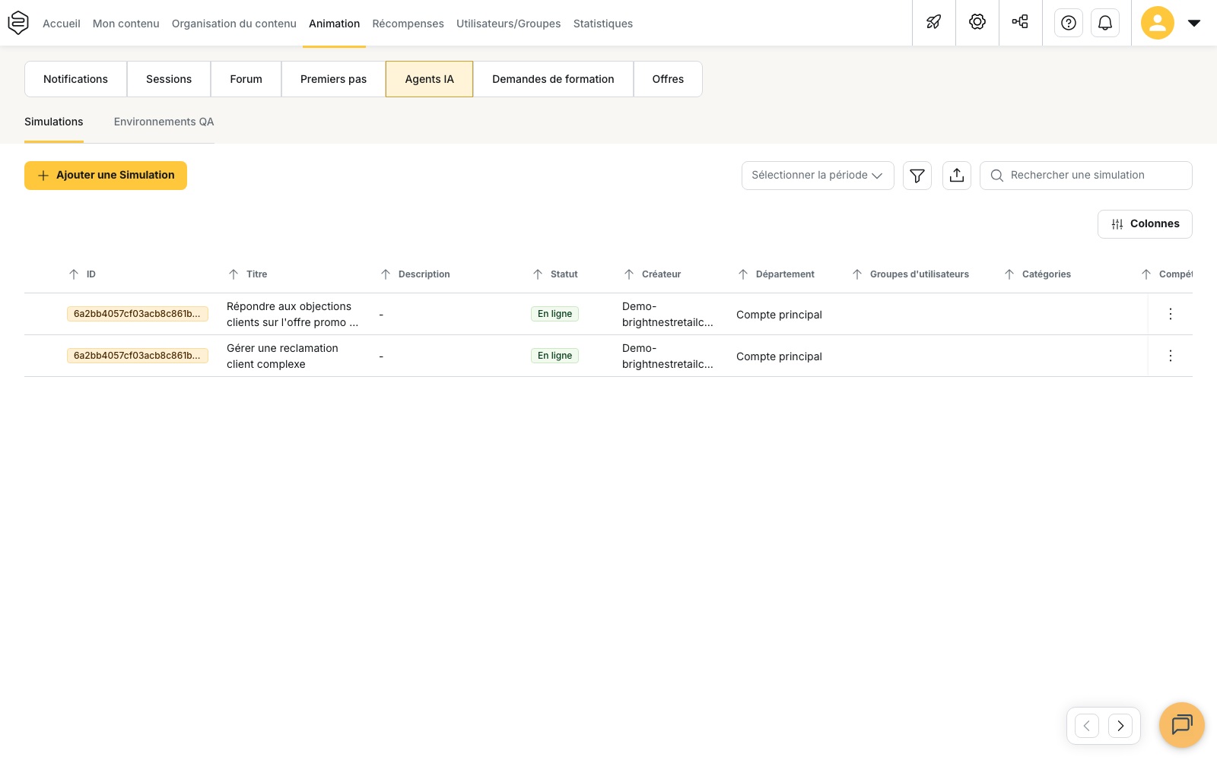Open Organisation du contenu menu

(234, 24)
